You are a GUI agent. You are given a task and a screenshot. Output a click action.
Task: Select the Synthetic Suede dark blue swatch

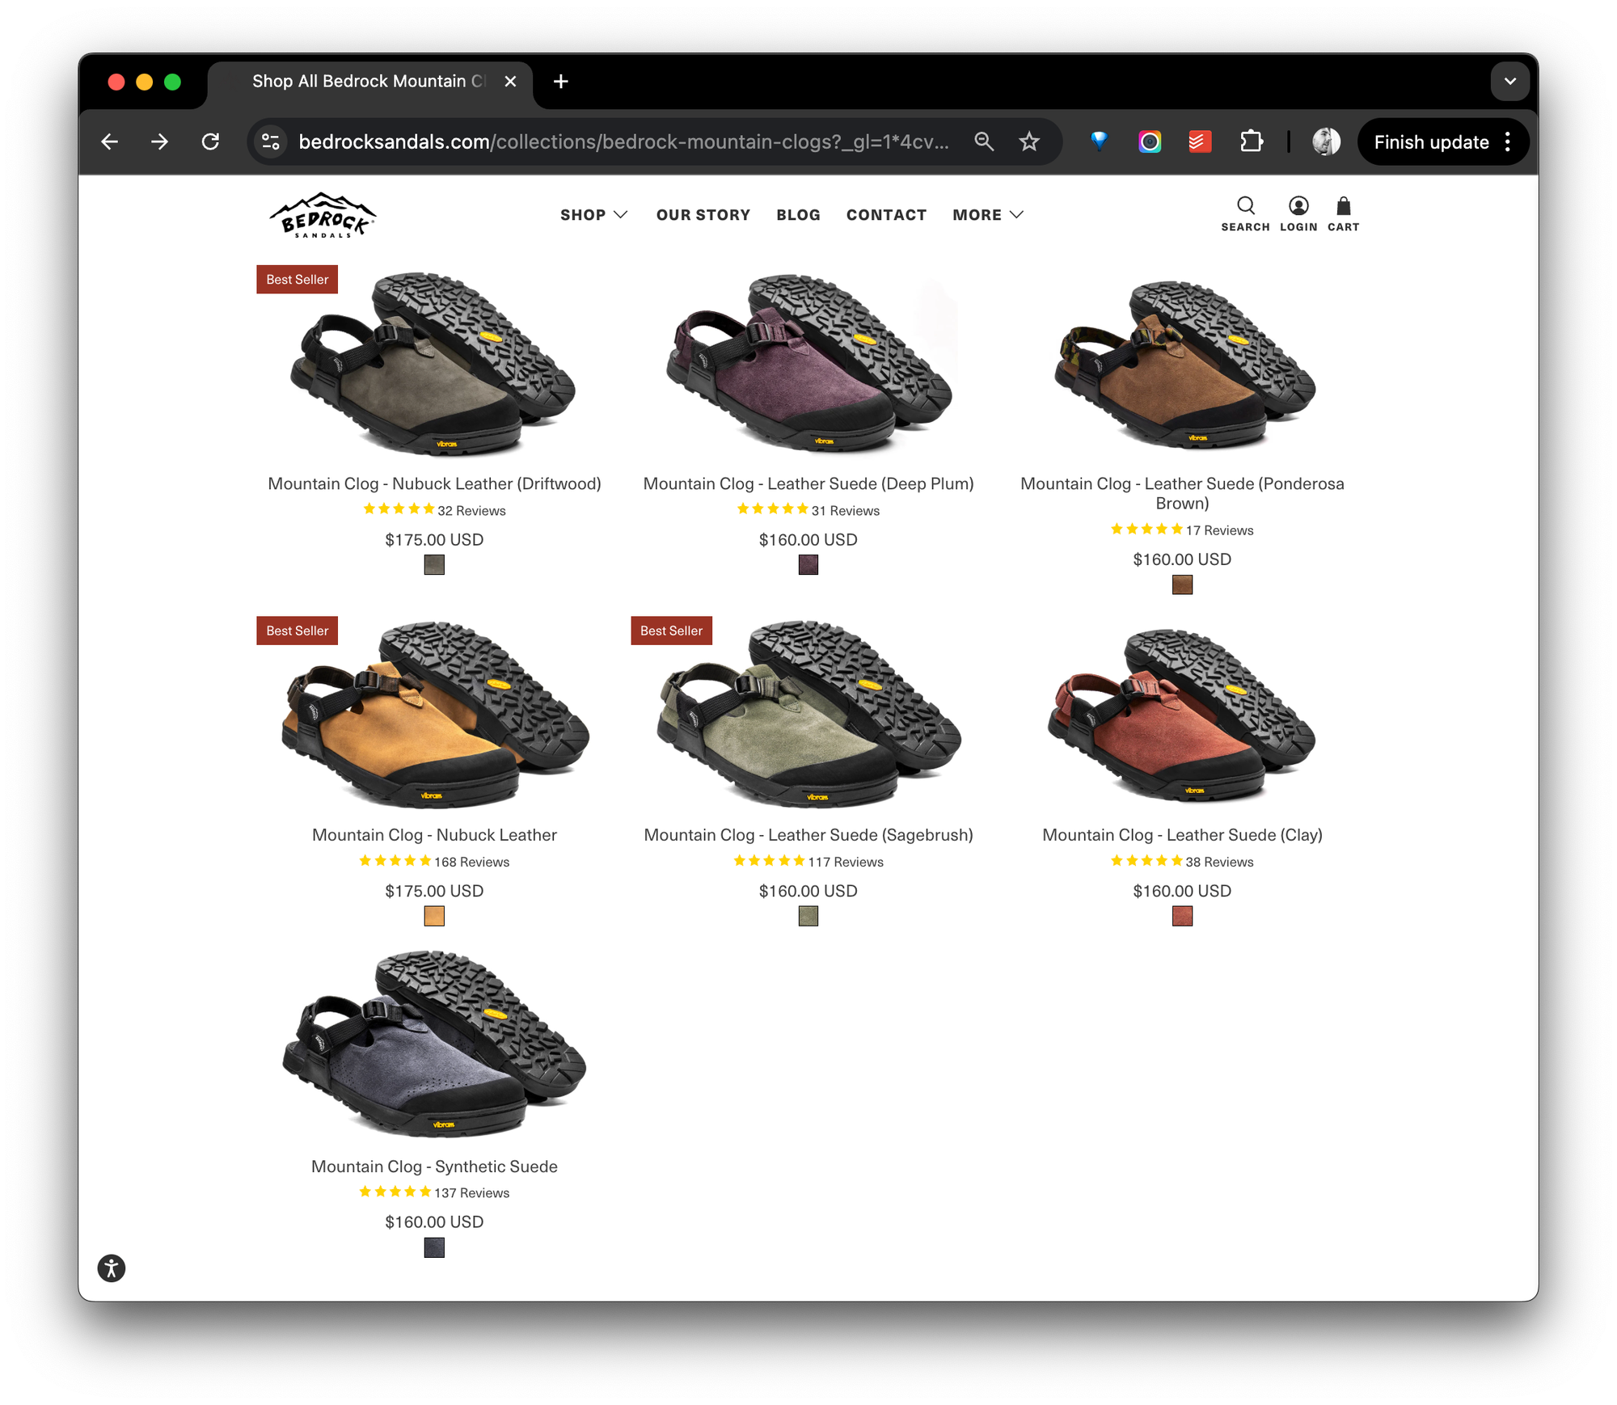pos(434,1247)
